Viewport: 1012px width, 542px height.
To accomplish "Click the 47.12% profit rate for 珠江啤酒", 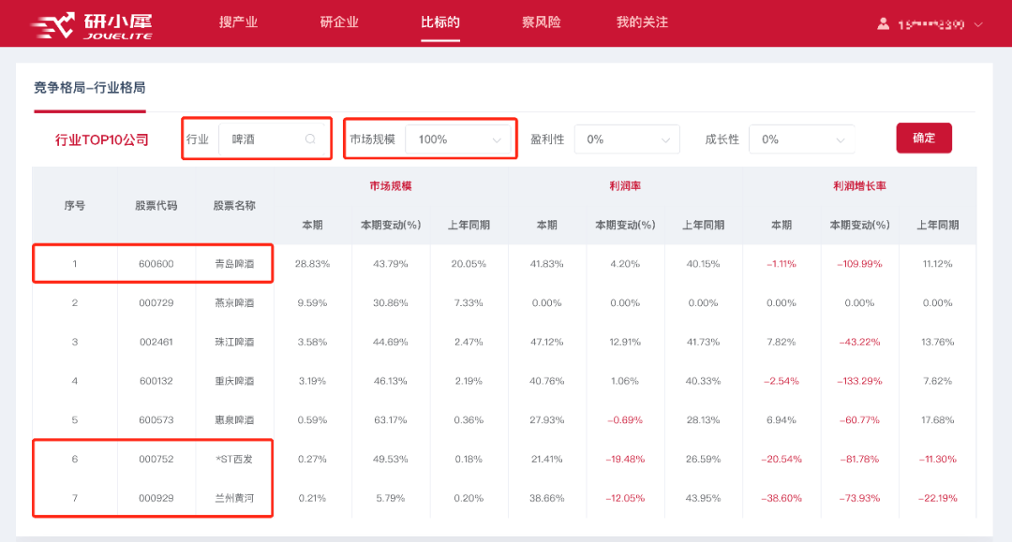I will (x=546, y=343).
